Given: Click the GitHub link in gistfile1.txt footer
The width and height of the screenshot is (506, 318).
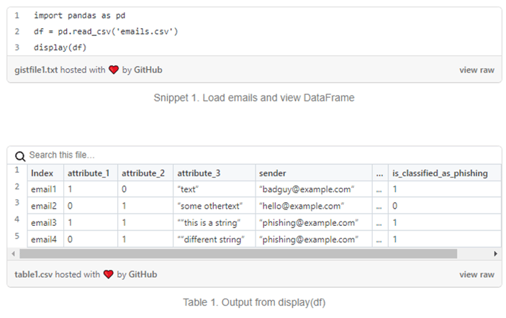Looking at the screenshot, I should tap(148, 70).
